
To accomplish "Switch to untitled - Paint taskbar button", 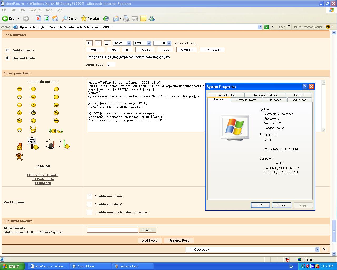I will coord(133,266).
